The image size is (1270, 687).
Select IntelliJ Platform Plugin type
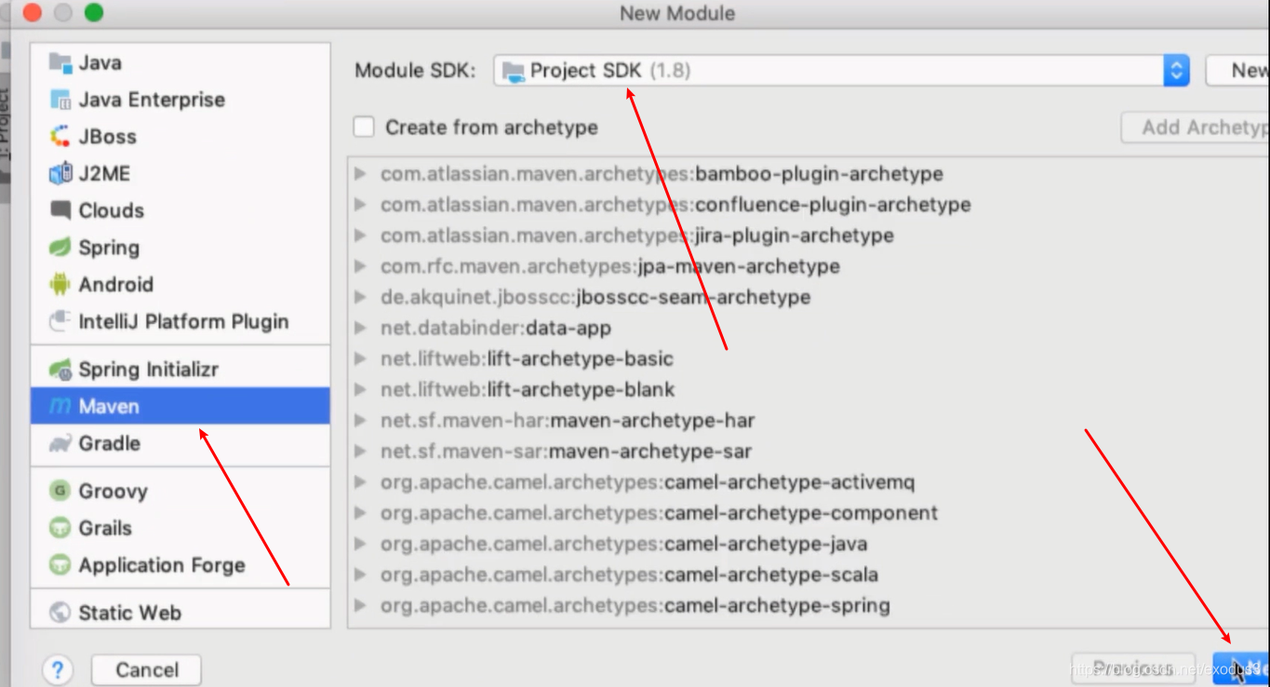180,322
